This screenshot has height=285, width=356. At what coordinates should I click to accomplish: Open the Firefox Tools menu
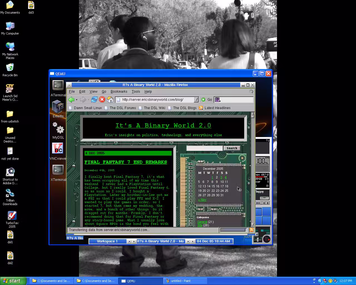click(x=136, y=92)
